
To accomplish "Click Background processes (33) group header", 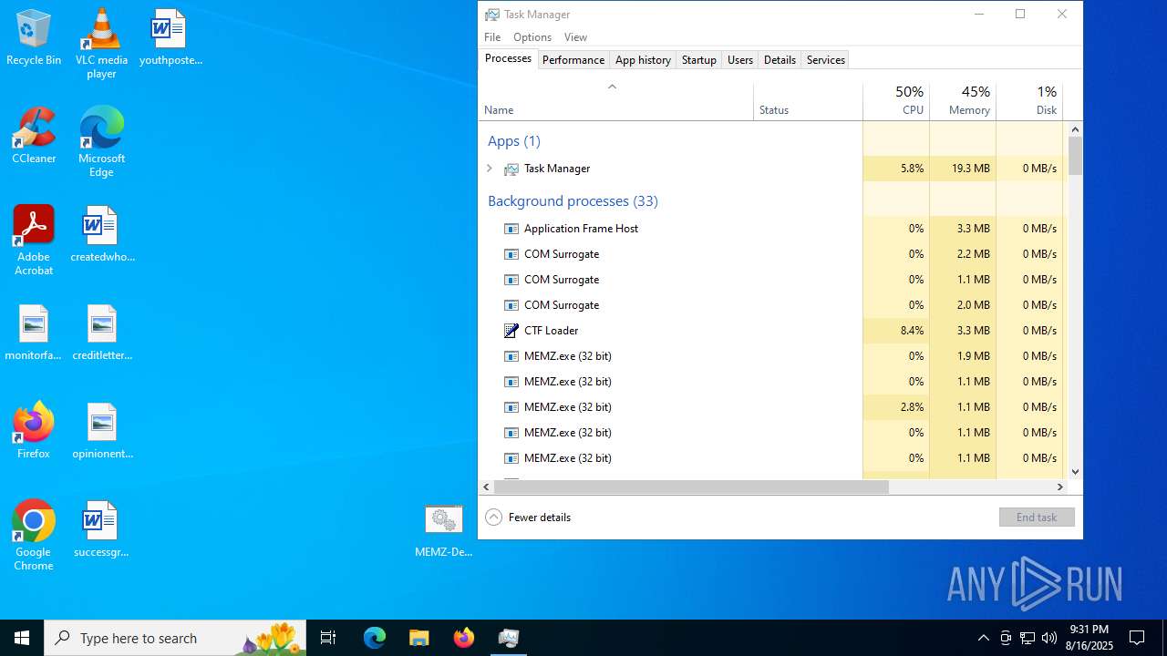I will pyautogui.click(x=573, y=201).
